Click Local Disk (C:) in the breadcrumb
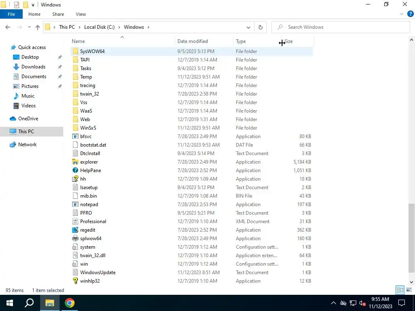Screen dimensions: 415x311 coord(99,27)
